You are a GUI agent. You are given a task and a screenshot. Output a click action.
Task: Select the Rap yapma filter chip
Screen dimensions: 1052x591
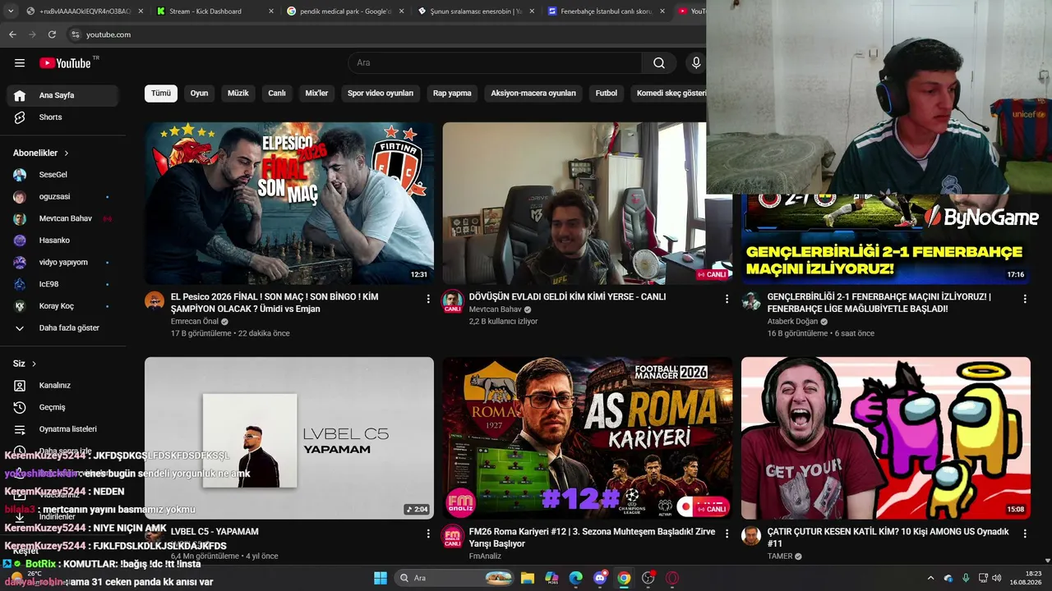click(x=452, y=94)
